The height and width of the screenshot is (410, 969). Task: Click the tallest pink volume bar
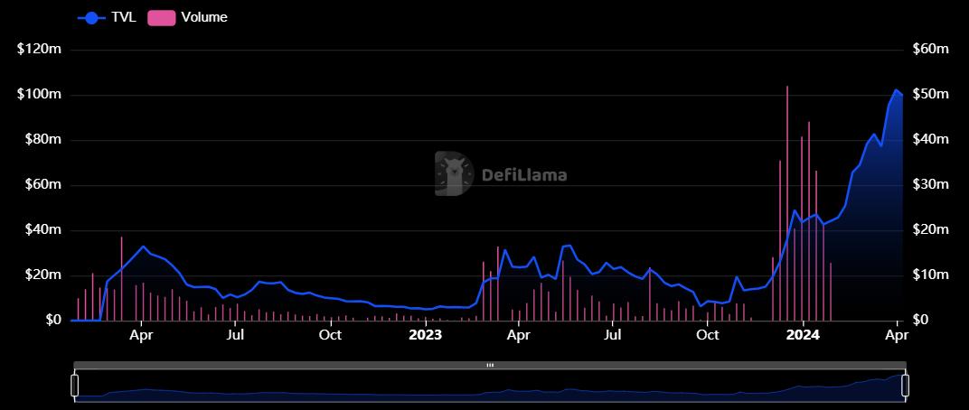click(787, 203)
